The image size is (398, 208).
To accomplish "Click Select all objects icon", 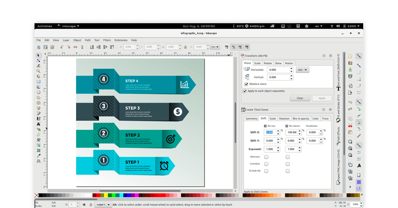I will (38, 47).
